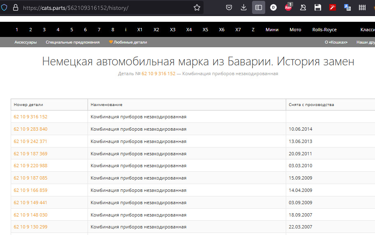Select Z in the model navigation
This screenshot has height=235, width=375.
[x=253, y=30]
